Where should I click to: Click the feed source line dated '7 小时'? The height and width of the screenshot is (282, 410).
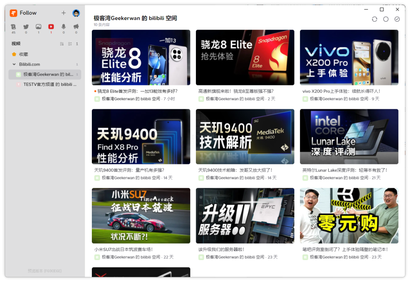point(135,99)
